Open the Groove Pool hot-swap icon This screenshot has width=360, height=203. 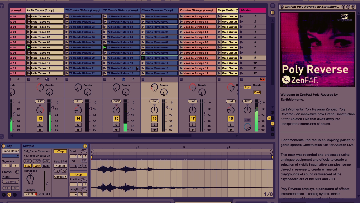pos(17,172)
